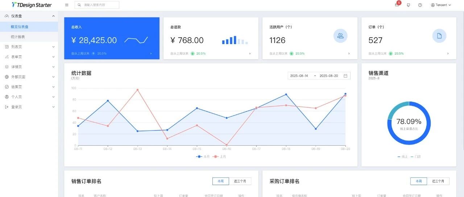Open 概览仪表盘 menu item
The width and height of the screenshot is (464, 197).
pyautogui.click(x=29, y=27)
